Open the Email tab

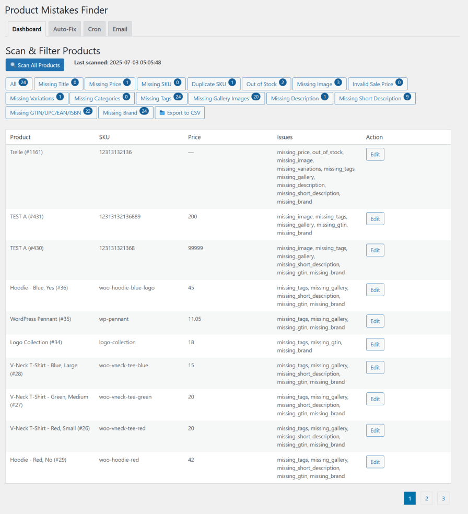[120, 29]
